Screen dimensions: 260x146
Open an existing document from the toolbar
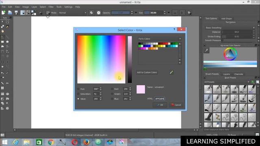10,13
